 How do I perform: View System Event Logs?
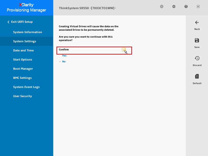[x=26, y=87]
